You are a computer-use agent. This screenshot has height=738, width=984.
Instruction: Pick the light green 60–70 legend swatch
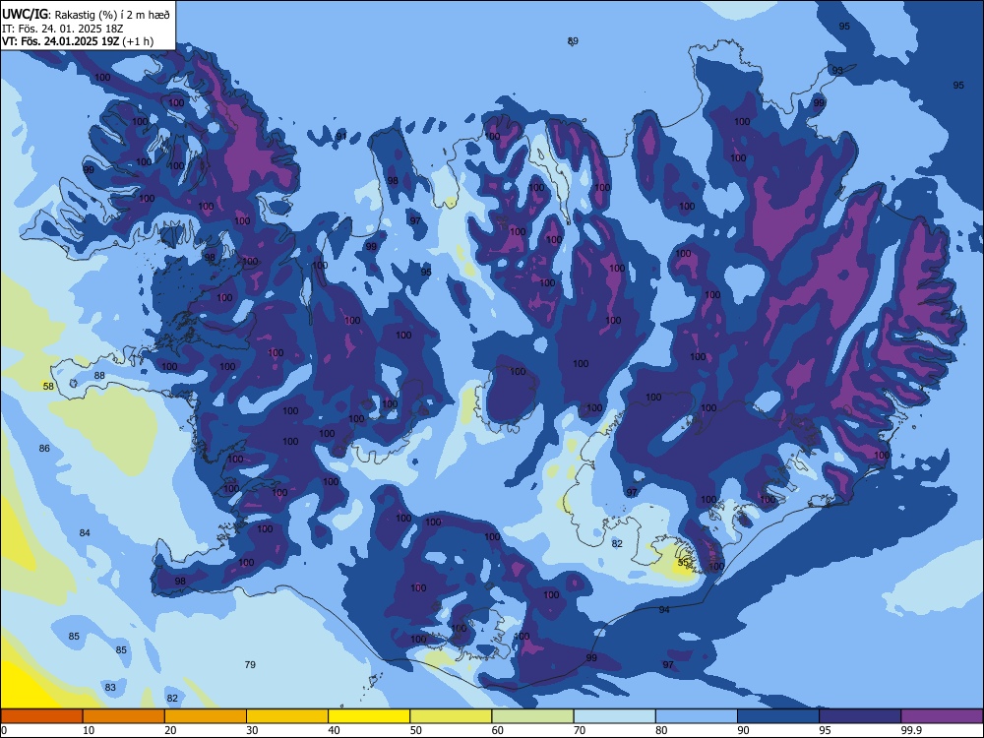532,716
